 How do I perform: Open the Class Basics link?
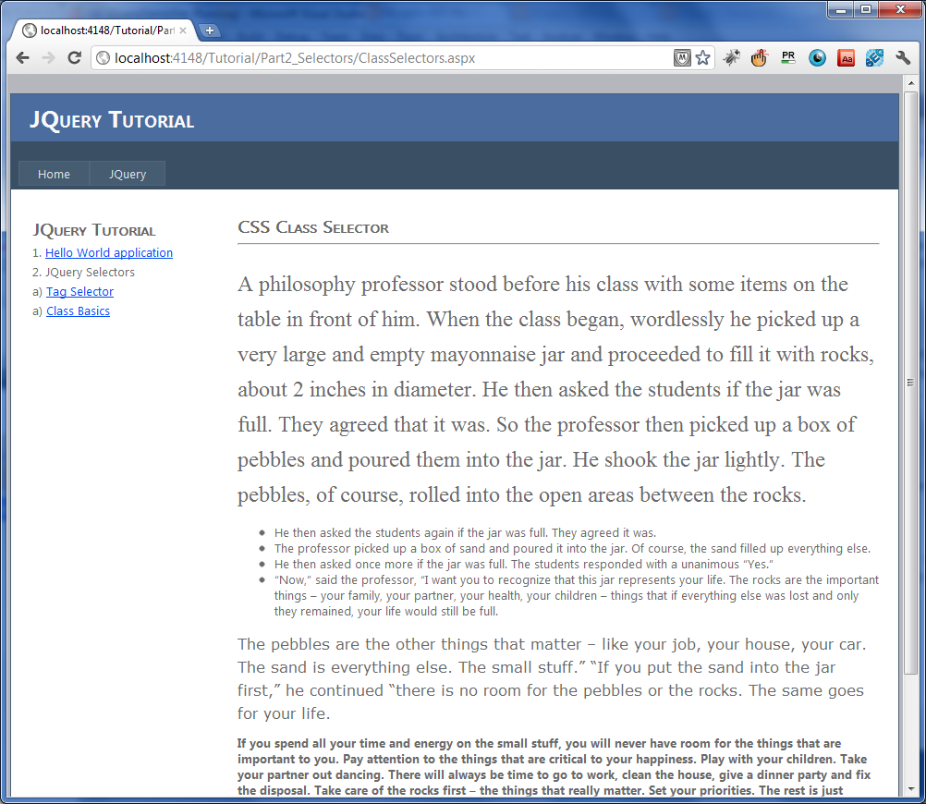pos(78,311)
